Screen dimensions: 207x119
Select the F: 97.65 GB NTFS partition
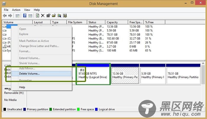pos(93,74)
